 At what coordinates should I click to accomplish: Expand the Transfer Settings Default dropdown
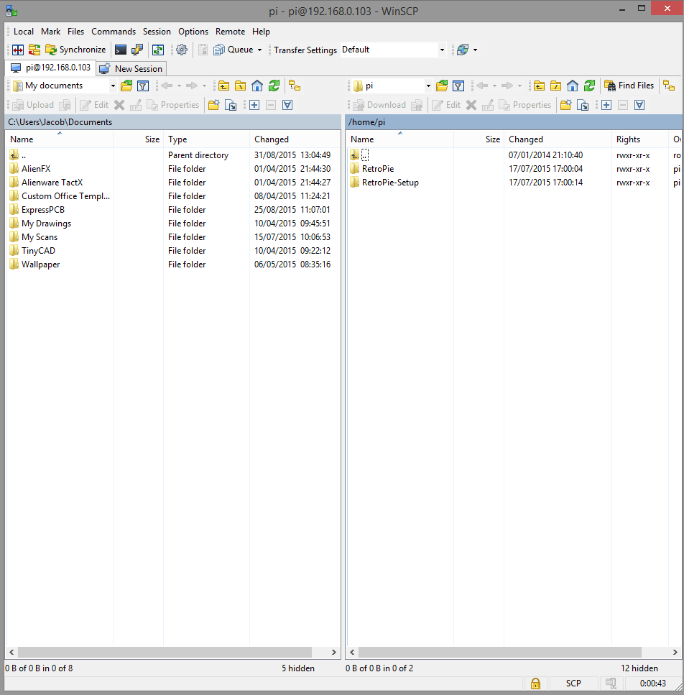(442, 50)
